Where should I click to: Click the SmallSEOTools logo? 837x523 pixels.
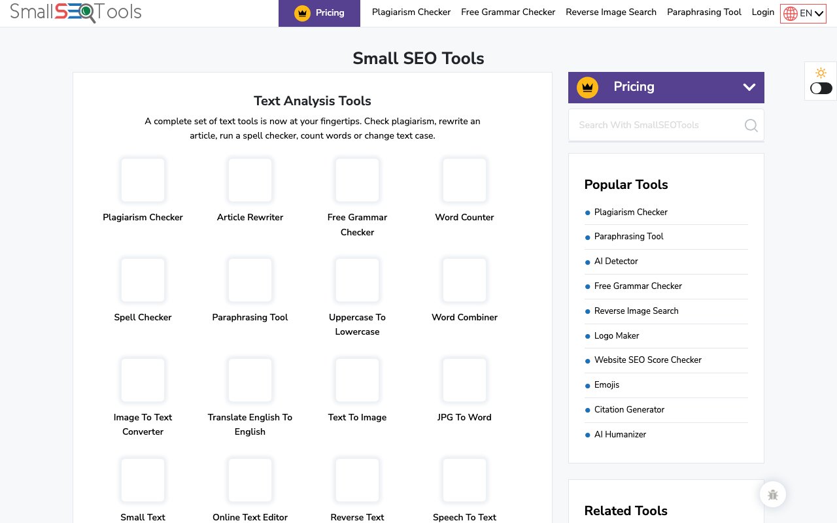click(x=76, y=12)
